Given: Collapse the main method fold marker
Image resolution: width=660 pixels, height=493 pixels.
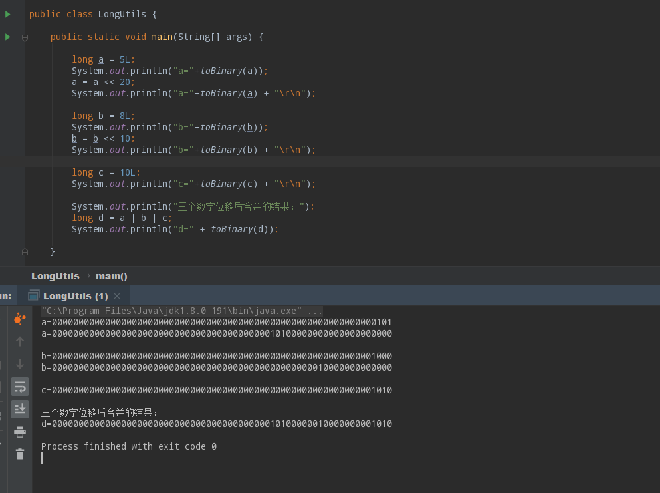Looking at the screenshot, I should [25, 37].
